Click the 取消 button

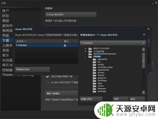coord(137,99)
